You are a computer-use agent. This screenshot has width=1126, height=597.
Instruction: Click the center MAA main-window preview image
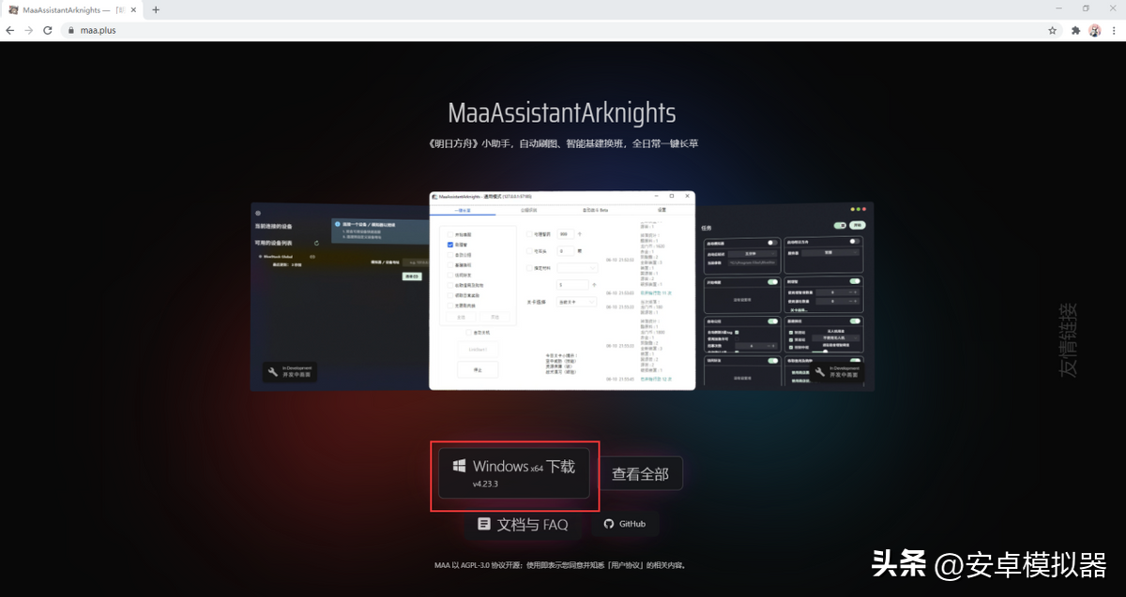click(x=562, y=291)
